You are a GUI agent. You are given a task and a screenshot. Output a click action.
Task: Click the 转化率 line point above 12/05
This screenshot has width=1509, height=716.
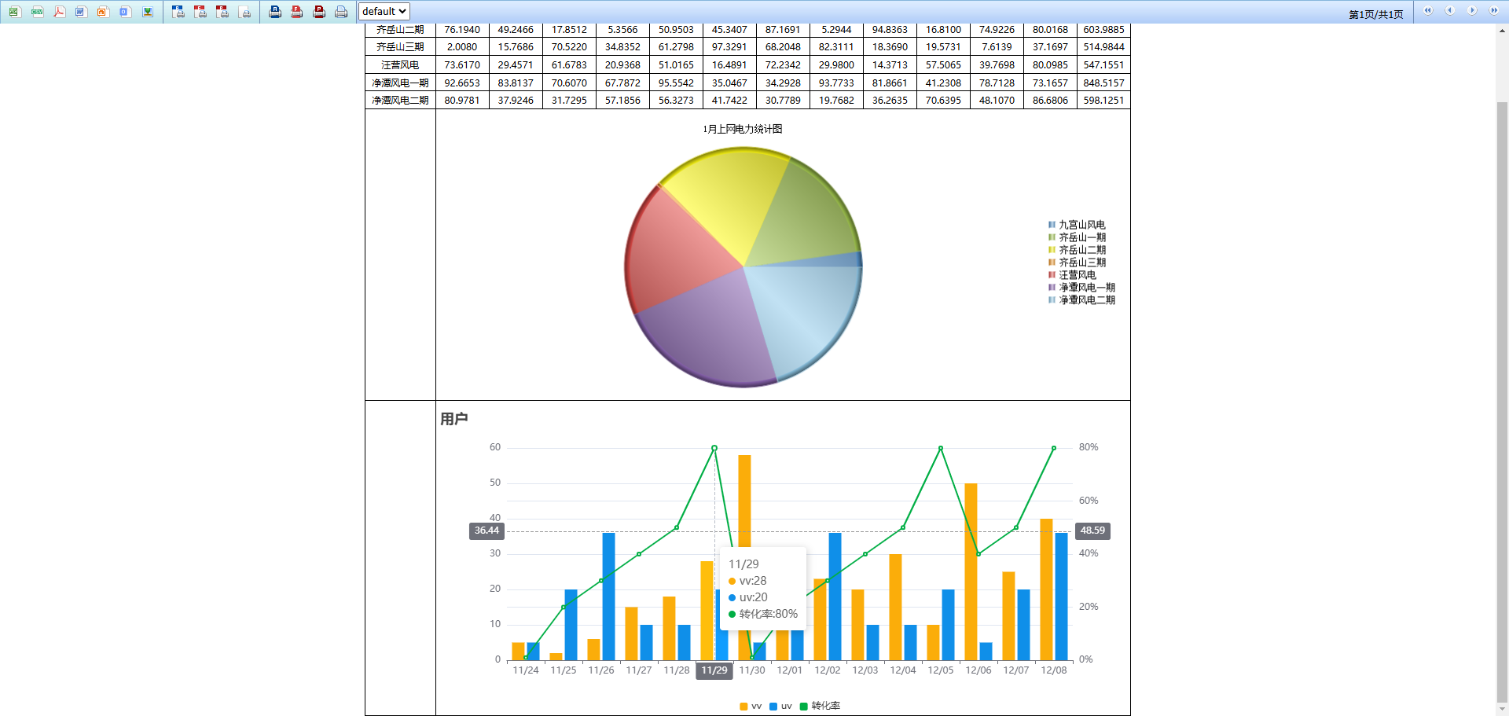click(x=941, y=448)
